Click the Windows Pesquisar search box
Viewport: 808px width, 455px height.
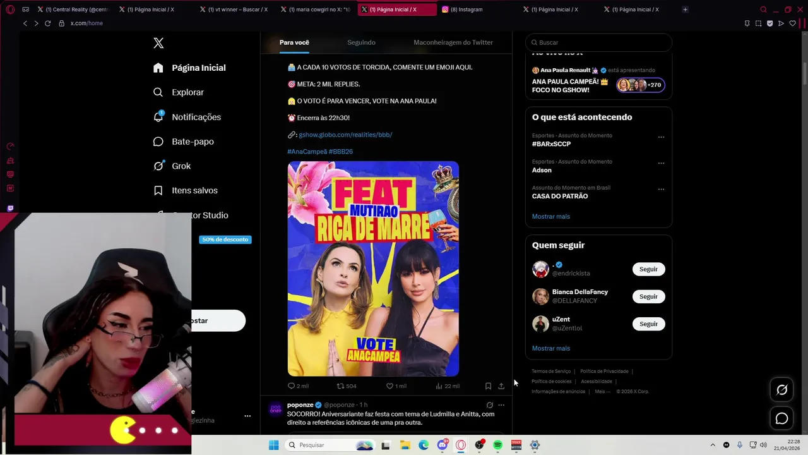pyautogui.click(x=330, y=445)
